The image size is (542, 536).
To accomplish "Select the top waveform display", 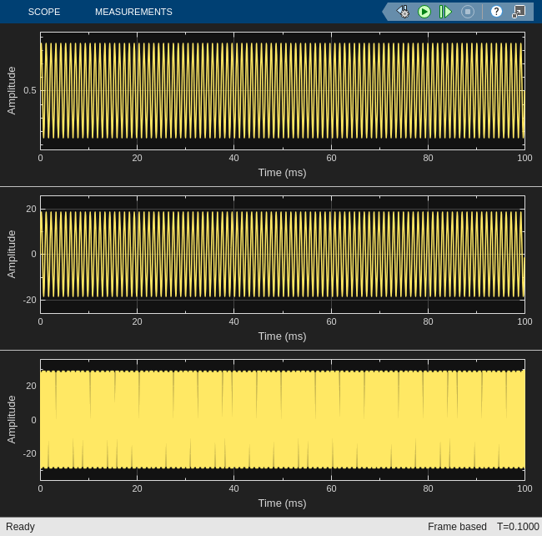I will pos(282,90).
